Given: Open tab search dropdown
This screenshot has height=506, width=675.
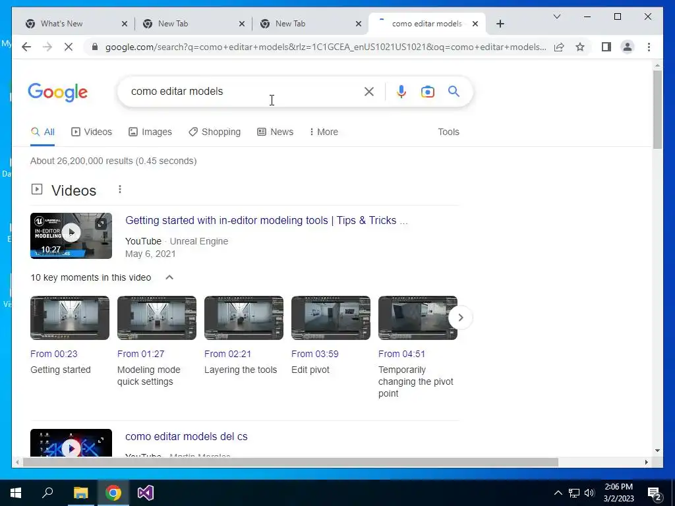Looking at the screenshot, I should (x=556, y=16).
